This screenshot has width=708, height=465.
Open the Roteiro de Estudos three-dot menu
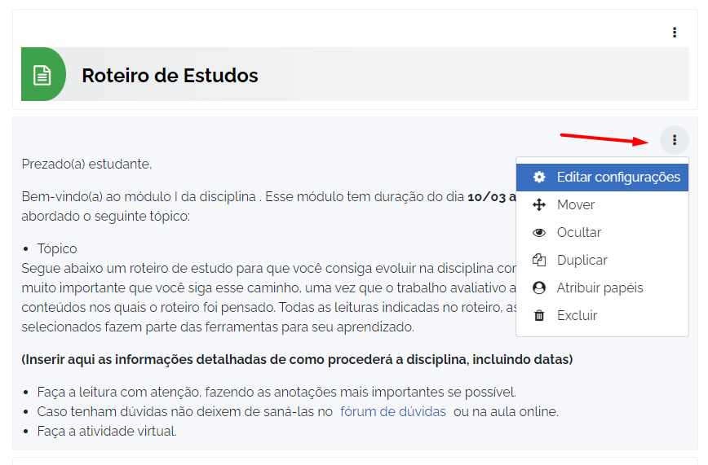[674, 33]
